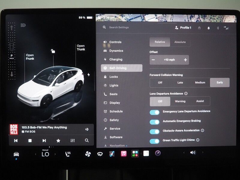Set Lane Departure Avoidance to Assist
This screenshot has height=180, width=240.
[200, 101]
